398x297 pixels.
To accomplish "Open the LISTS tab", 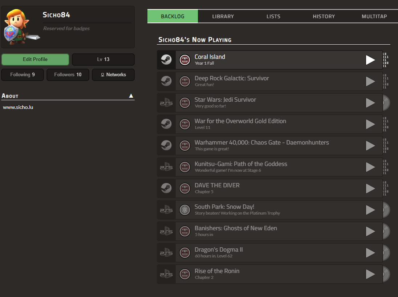I will click(273, 16).
